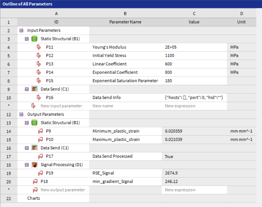This screenshot has width=262, height=207.
Task: Collapse Data Send (C1) under Output Parameters
Action: 27,148
